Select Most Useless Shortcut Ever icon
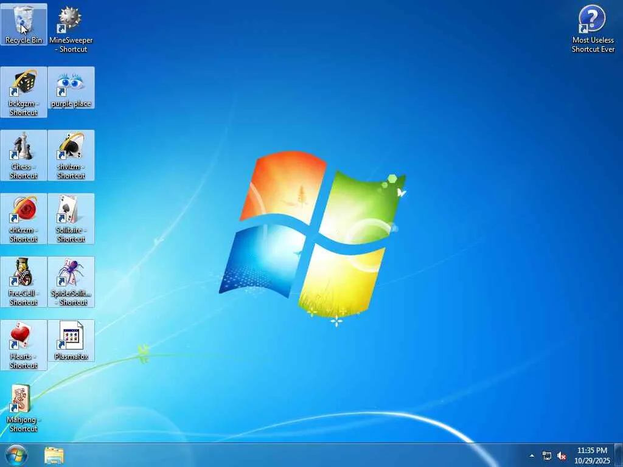The image size is (623, 467). coord(593,29)
